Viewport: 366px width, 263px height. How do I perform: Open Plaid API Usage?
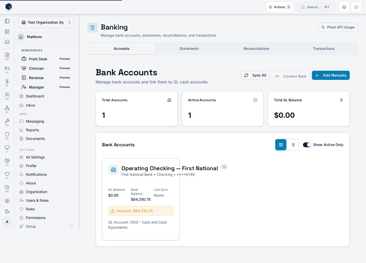pos(338,27)
